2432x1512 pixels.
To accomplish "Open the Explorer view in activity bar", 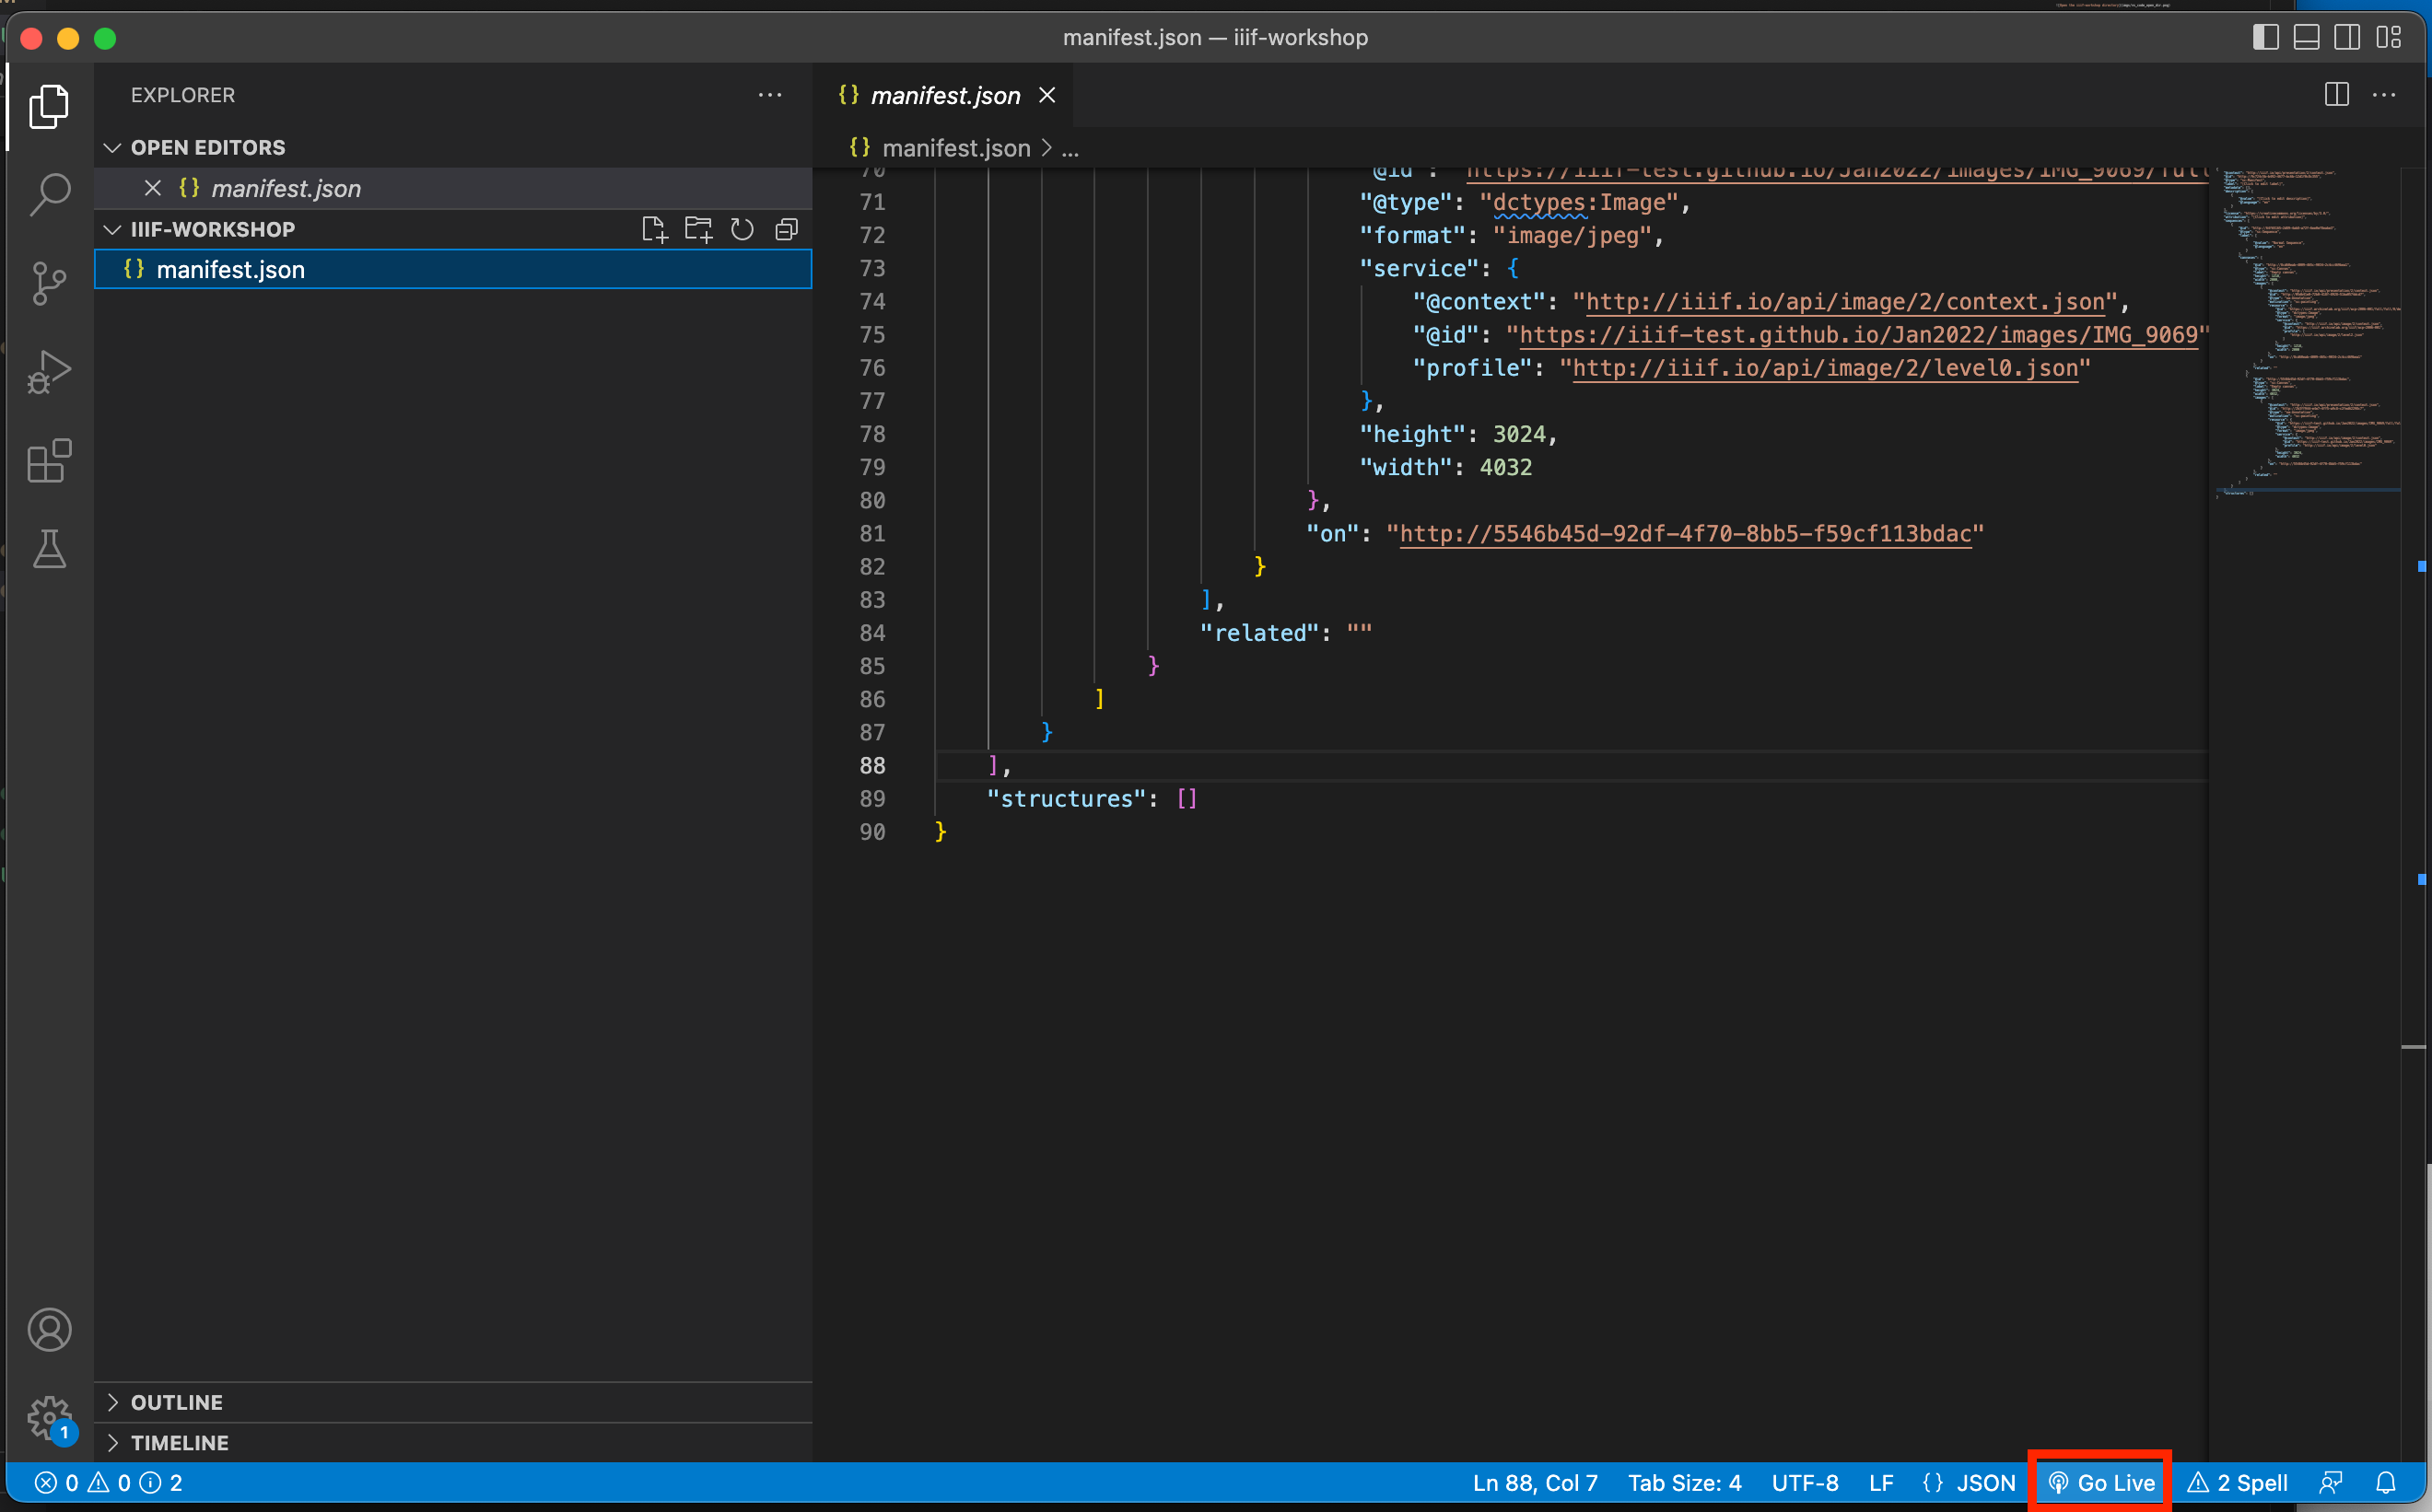I will click(x=49, y=106).
